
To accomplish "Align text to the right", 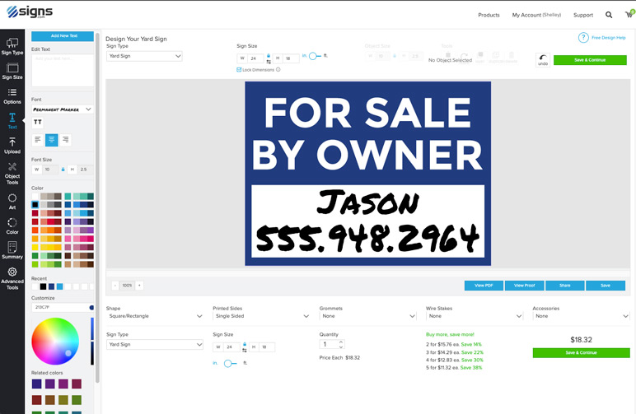I will 65,140.
